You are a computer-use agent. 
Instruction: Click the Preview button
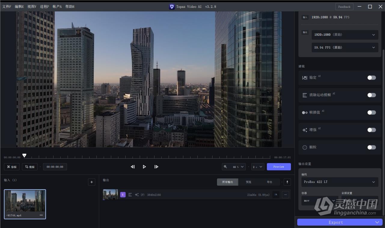[279, 167]
